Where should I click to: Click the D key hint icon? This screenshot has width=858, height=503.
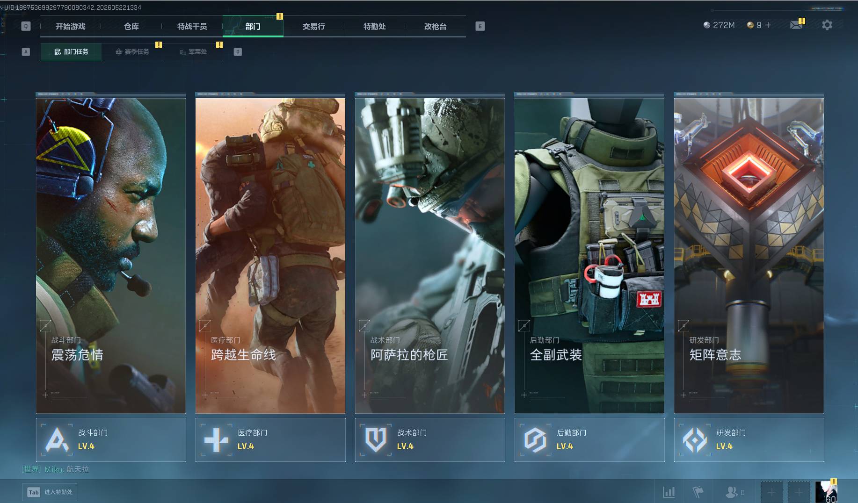(x=238, y=51)
